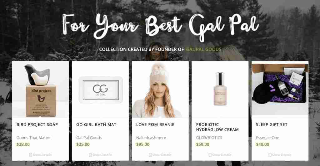The image size is (320, 166).
Task: Select the PROBIOTIC HYDRAGLOW CREAM title
Action: [x=217, y=127]
